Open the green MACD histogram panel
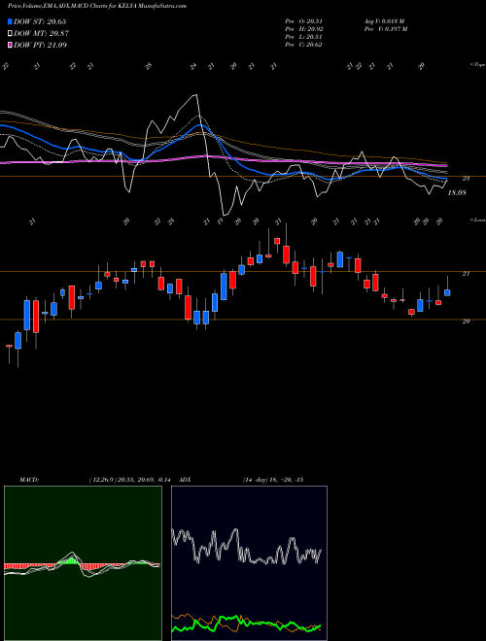The image size is (486, 641). pyautogui.click(x=83, y=563)
